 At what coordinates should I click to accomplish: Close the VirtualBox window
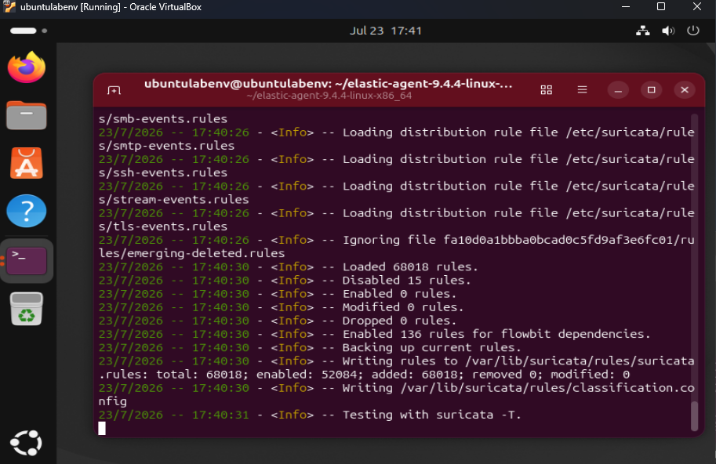[697, 7]
